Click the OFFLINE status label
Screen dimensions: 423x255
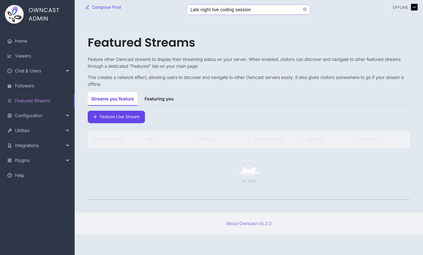click(400, 7)
